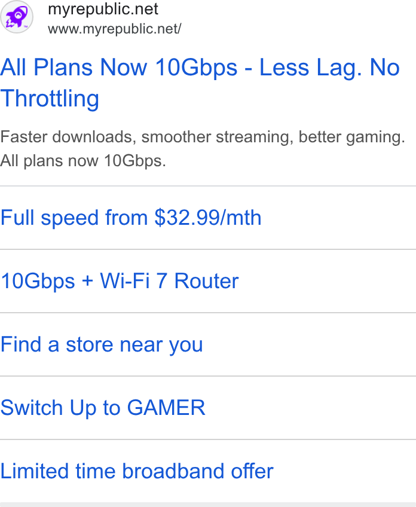Click 'broadband offer' in the last sitelink
The image size is (416, 507).
[198, 471]
